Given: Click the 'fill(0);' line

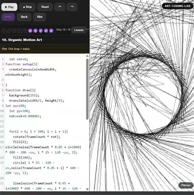Looking at the screenshot, I should [21, 142].
